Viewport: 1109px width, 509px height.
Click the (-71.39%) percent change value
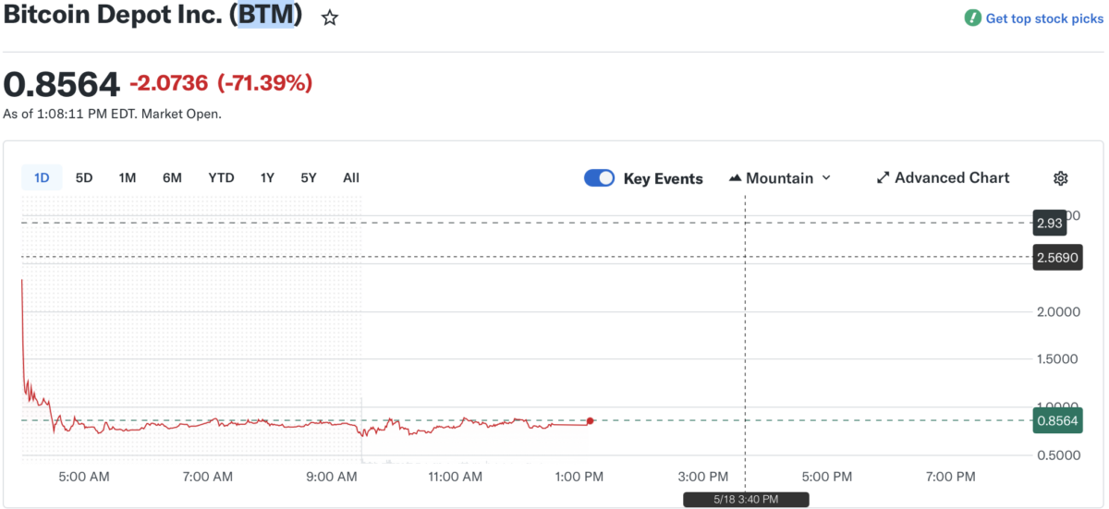tap(265, 83)
